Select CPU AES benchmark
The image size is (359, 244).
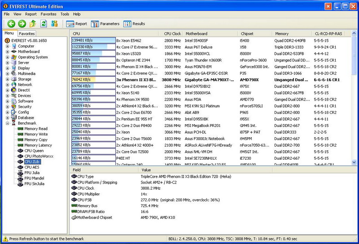tap(31, 167)
